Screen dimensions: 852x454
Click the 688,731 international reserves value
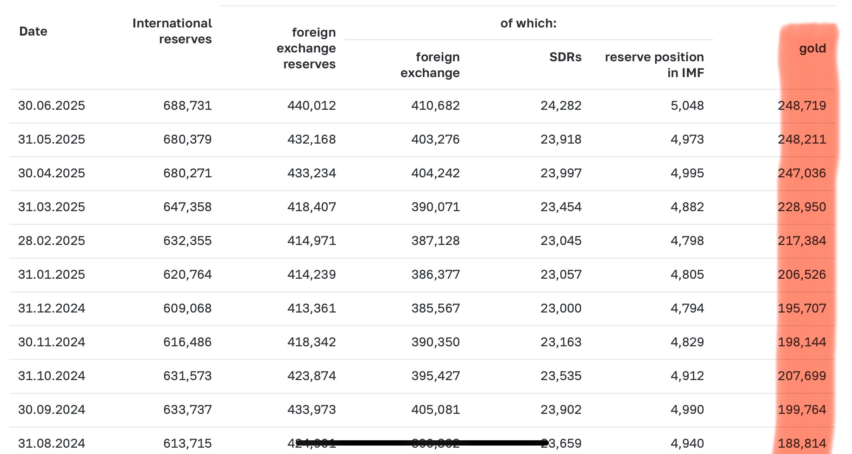pyautogui.click(x=187, y=106)
